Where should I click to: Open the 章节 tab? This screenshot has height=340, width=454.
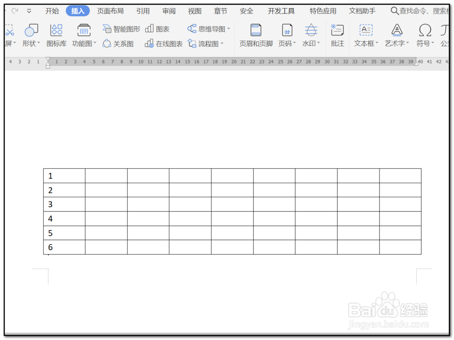pos(221,11)
